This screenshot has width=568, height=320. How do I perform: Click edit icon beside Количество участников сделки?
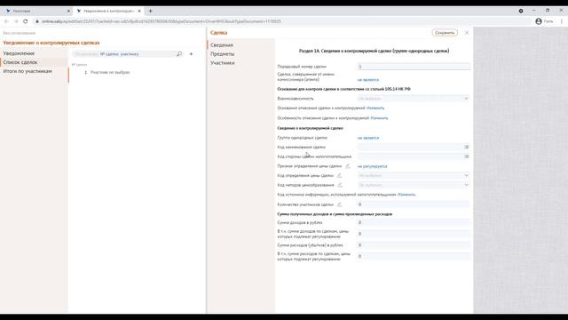pos(339,204)
